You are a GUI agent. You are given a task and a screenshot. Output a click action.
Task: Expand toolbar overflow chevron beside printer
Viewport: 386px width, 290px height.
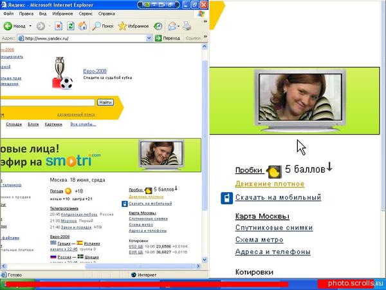tap(205, 22)
